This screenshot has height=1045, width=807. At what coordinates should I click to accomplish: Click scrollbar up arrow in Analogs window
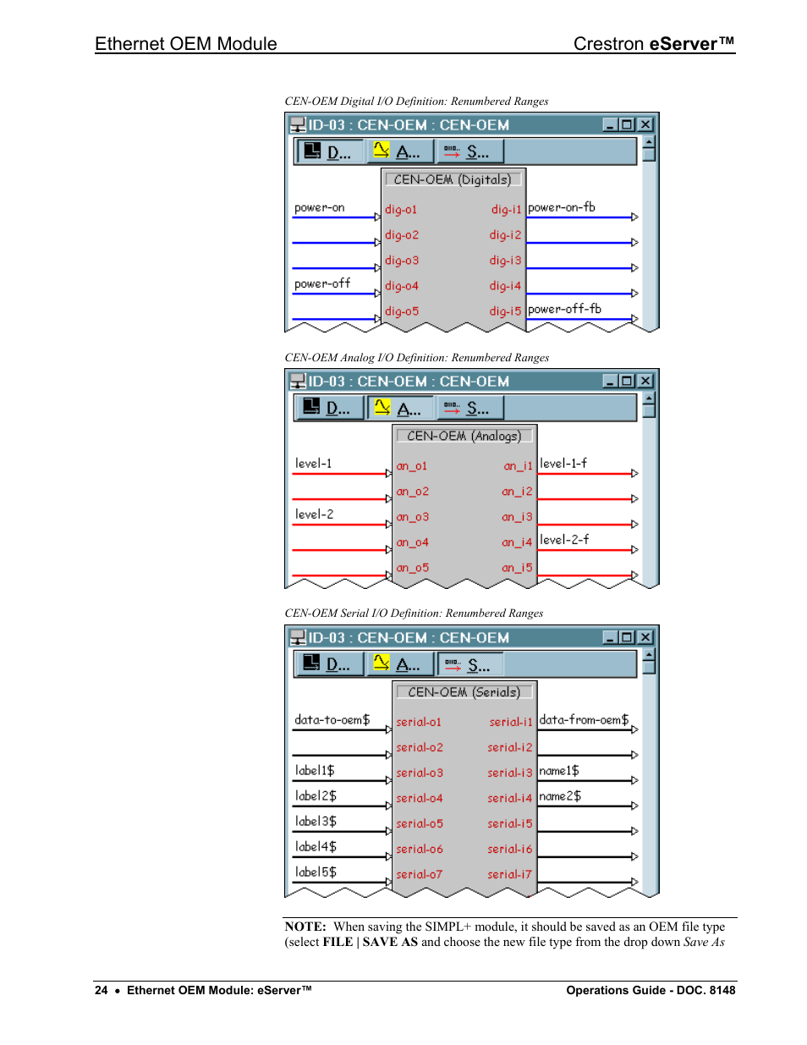649,398
